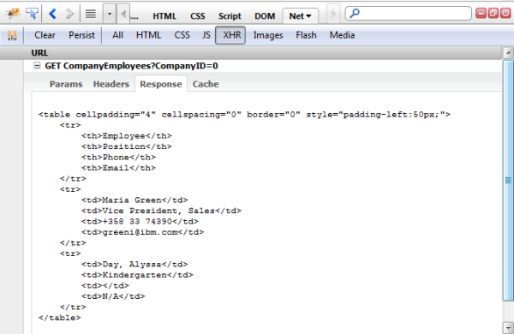The image size is (514, 334).
Task: Click the "</table>" closing line
Action: (x=59, y=318)
